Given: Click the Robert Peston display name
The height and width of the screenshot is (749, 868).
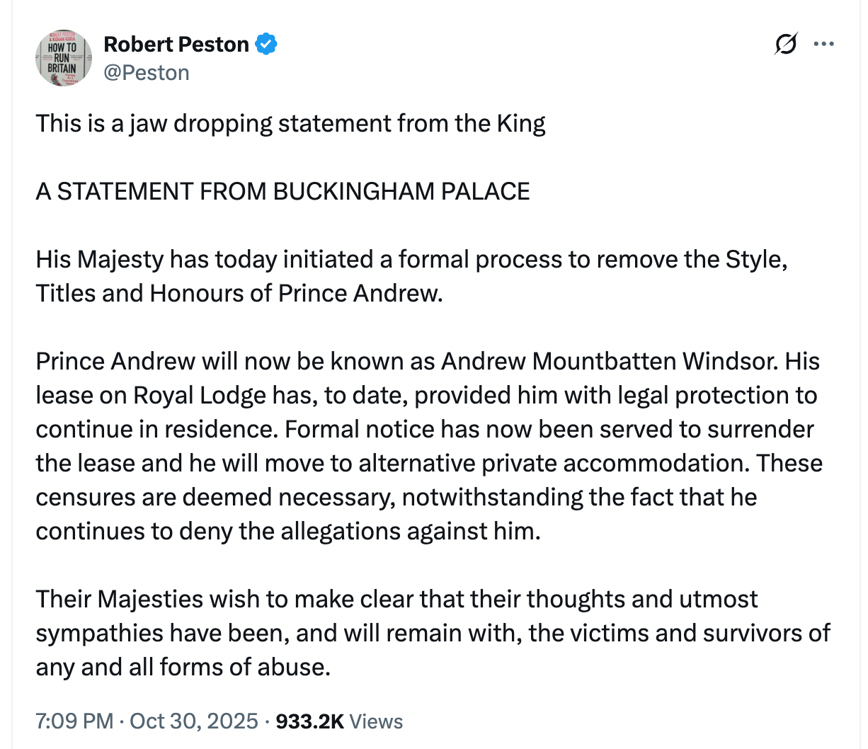Looking at the screenshot, I should coord(176,45).
